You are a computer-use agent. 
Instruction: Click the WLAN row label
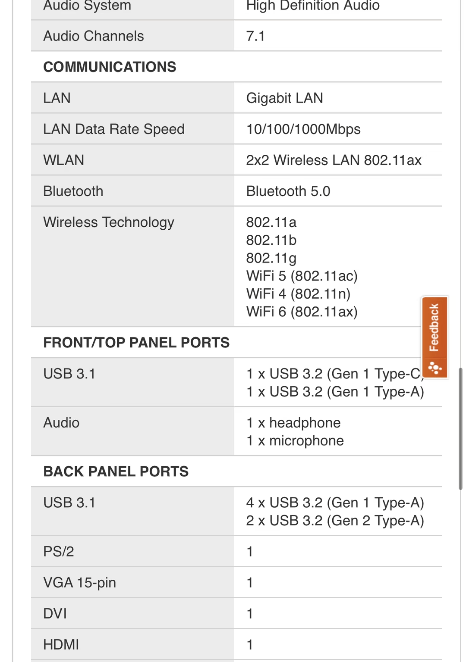[64, 160]
